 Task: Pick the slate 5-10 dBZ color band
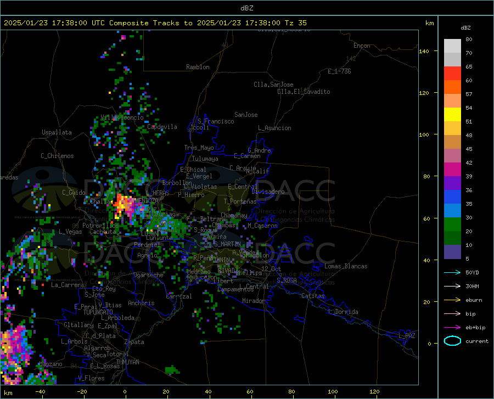pyautogui.click(x=452, y=252)
